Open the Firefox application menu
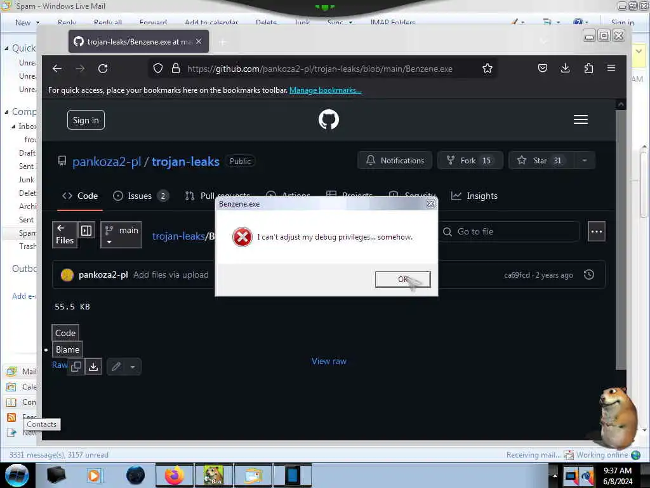 click(611, 68)
